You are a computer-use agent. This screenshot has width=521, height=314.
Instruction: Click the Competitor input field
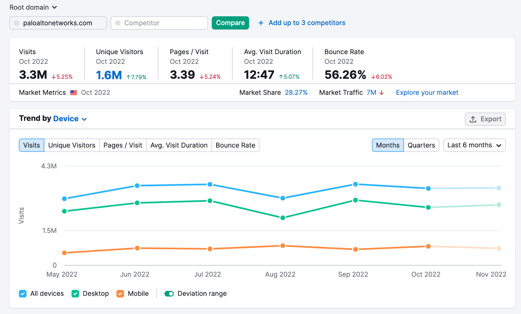coord(159,23)
